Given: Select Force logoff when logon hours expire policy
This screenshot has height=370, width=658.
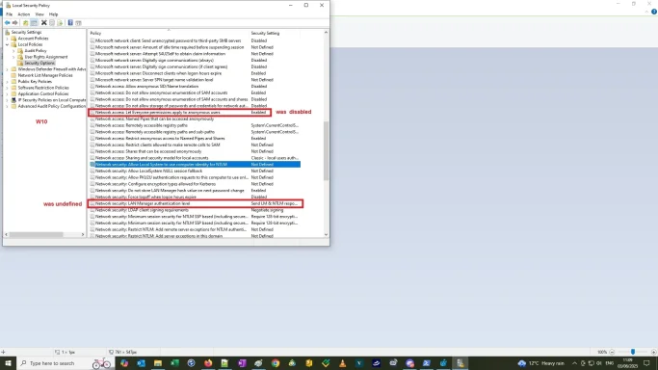Looking at the screenshot, I should (x=196, y=198).
